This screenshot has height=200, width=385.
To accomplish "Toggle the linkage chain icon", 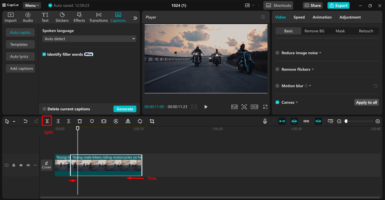I will (x=306, y=121).
